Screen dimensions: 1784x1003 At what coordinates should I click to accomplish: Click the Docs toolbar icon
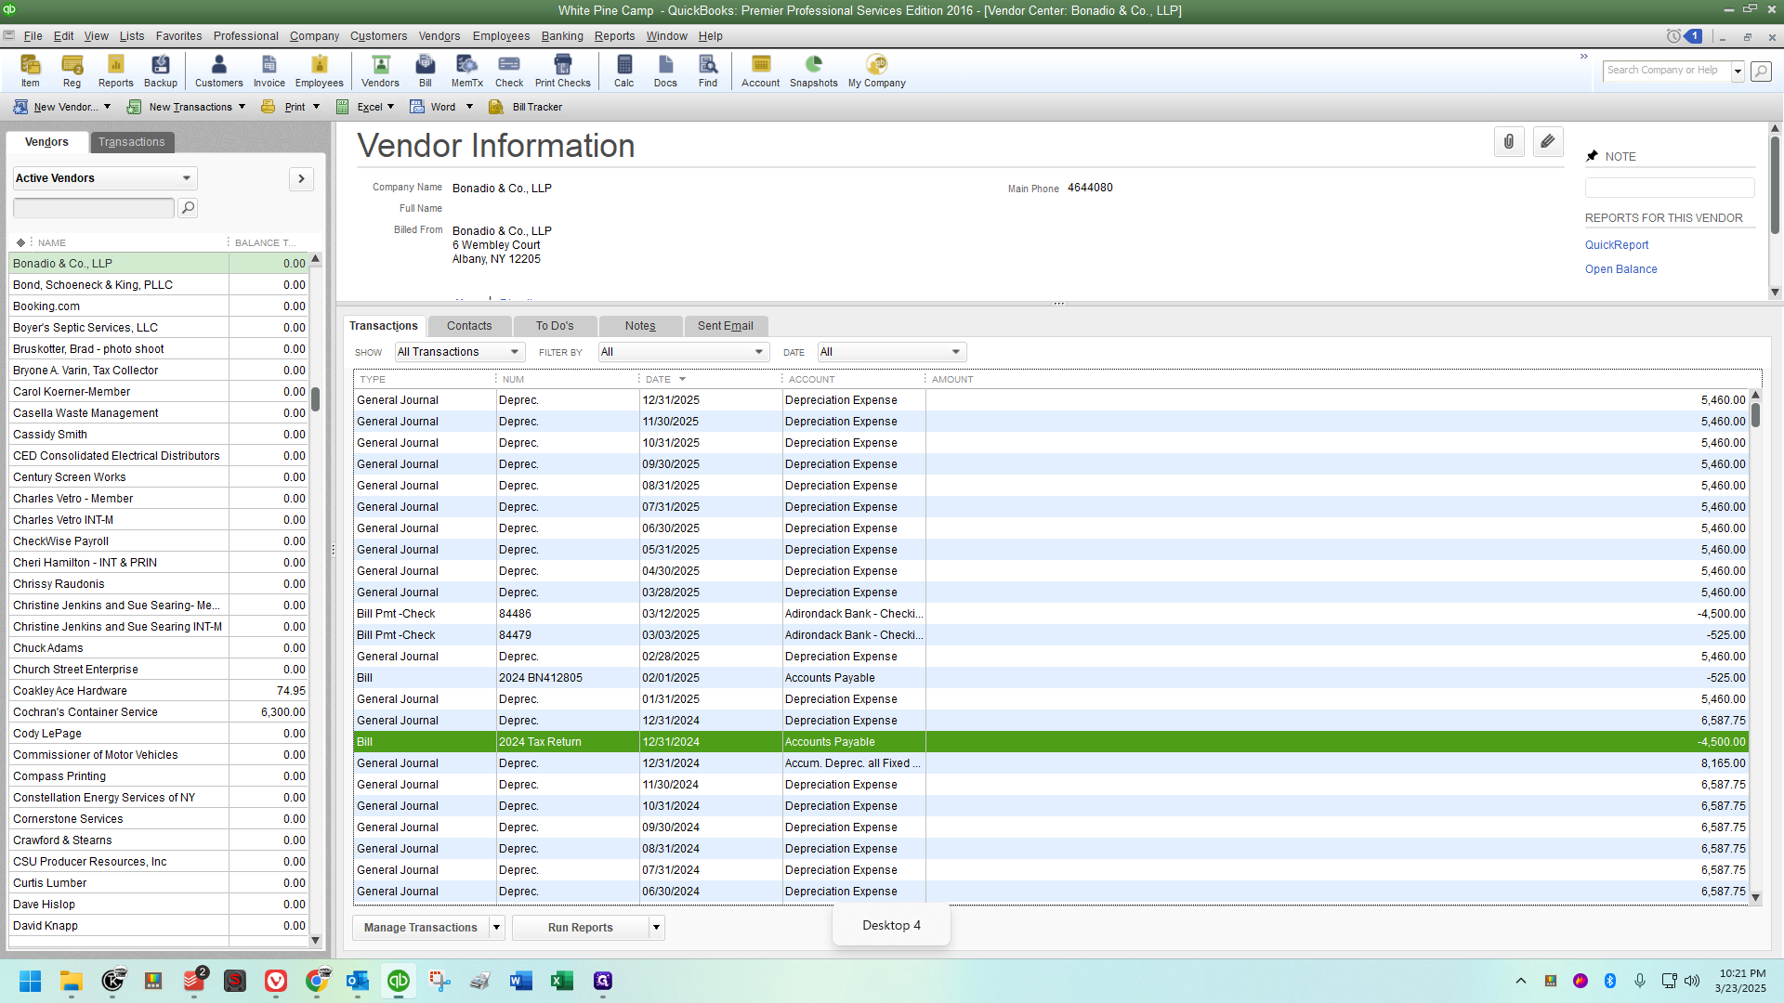(x=666, y=71)
